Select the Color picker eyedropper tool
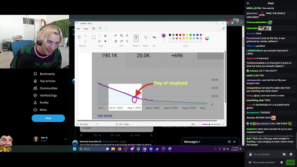297x167 pixels. point(122,41)
